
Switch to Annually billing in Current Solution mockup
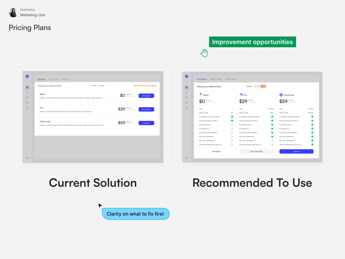tap(101, 86)
